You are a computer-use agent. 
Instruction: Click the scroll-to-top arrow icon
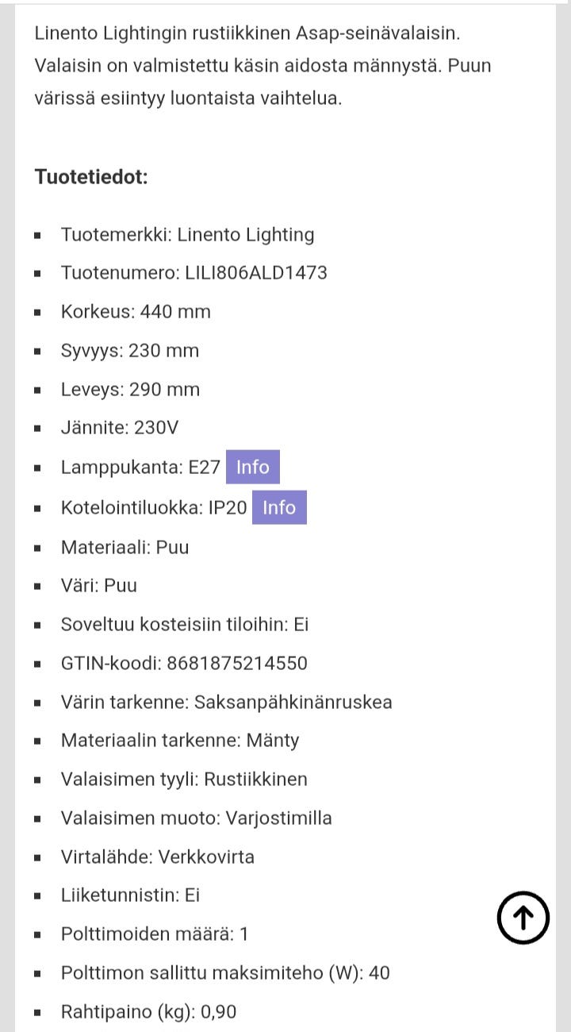click(523, 918)
